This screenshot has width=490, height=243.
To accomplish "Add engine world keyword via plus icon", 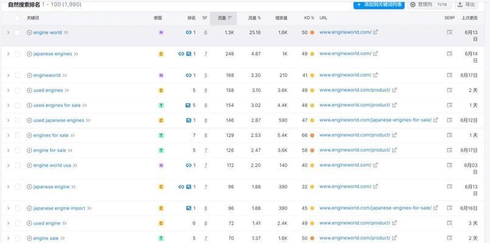I will [x=29, y=32].
